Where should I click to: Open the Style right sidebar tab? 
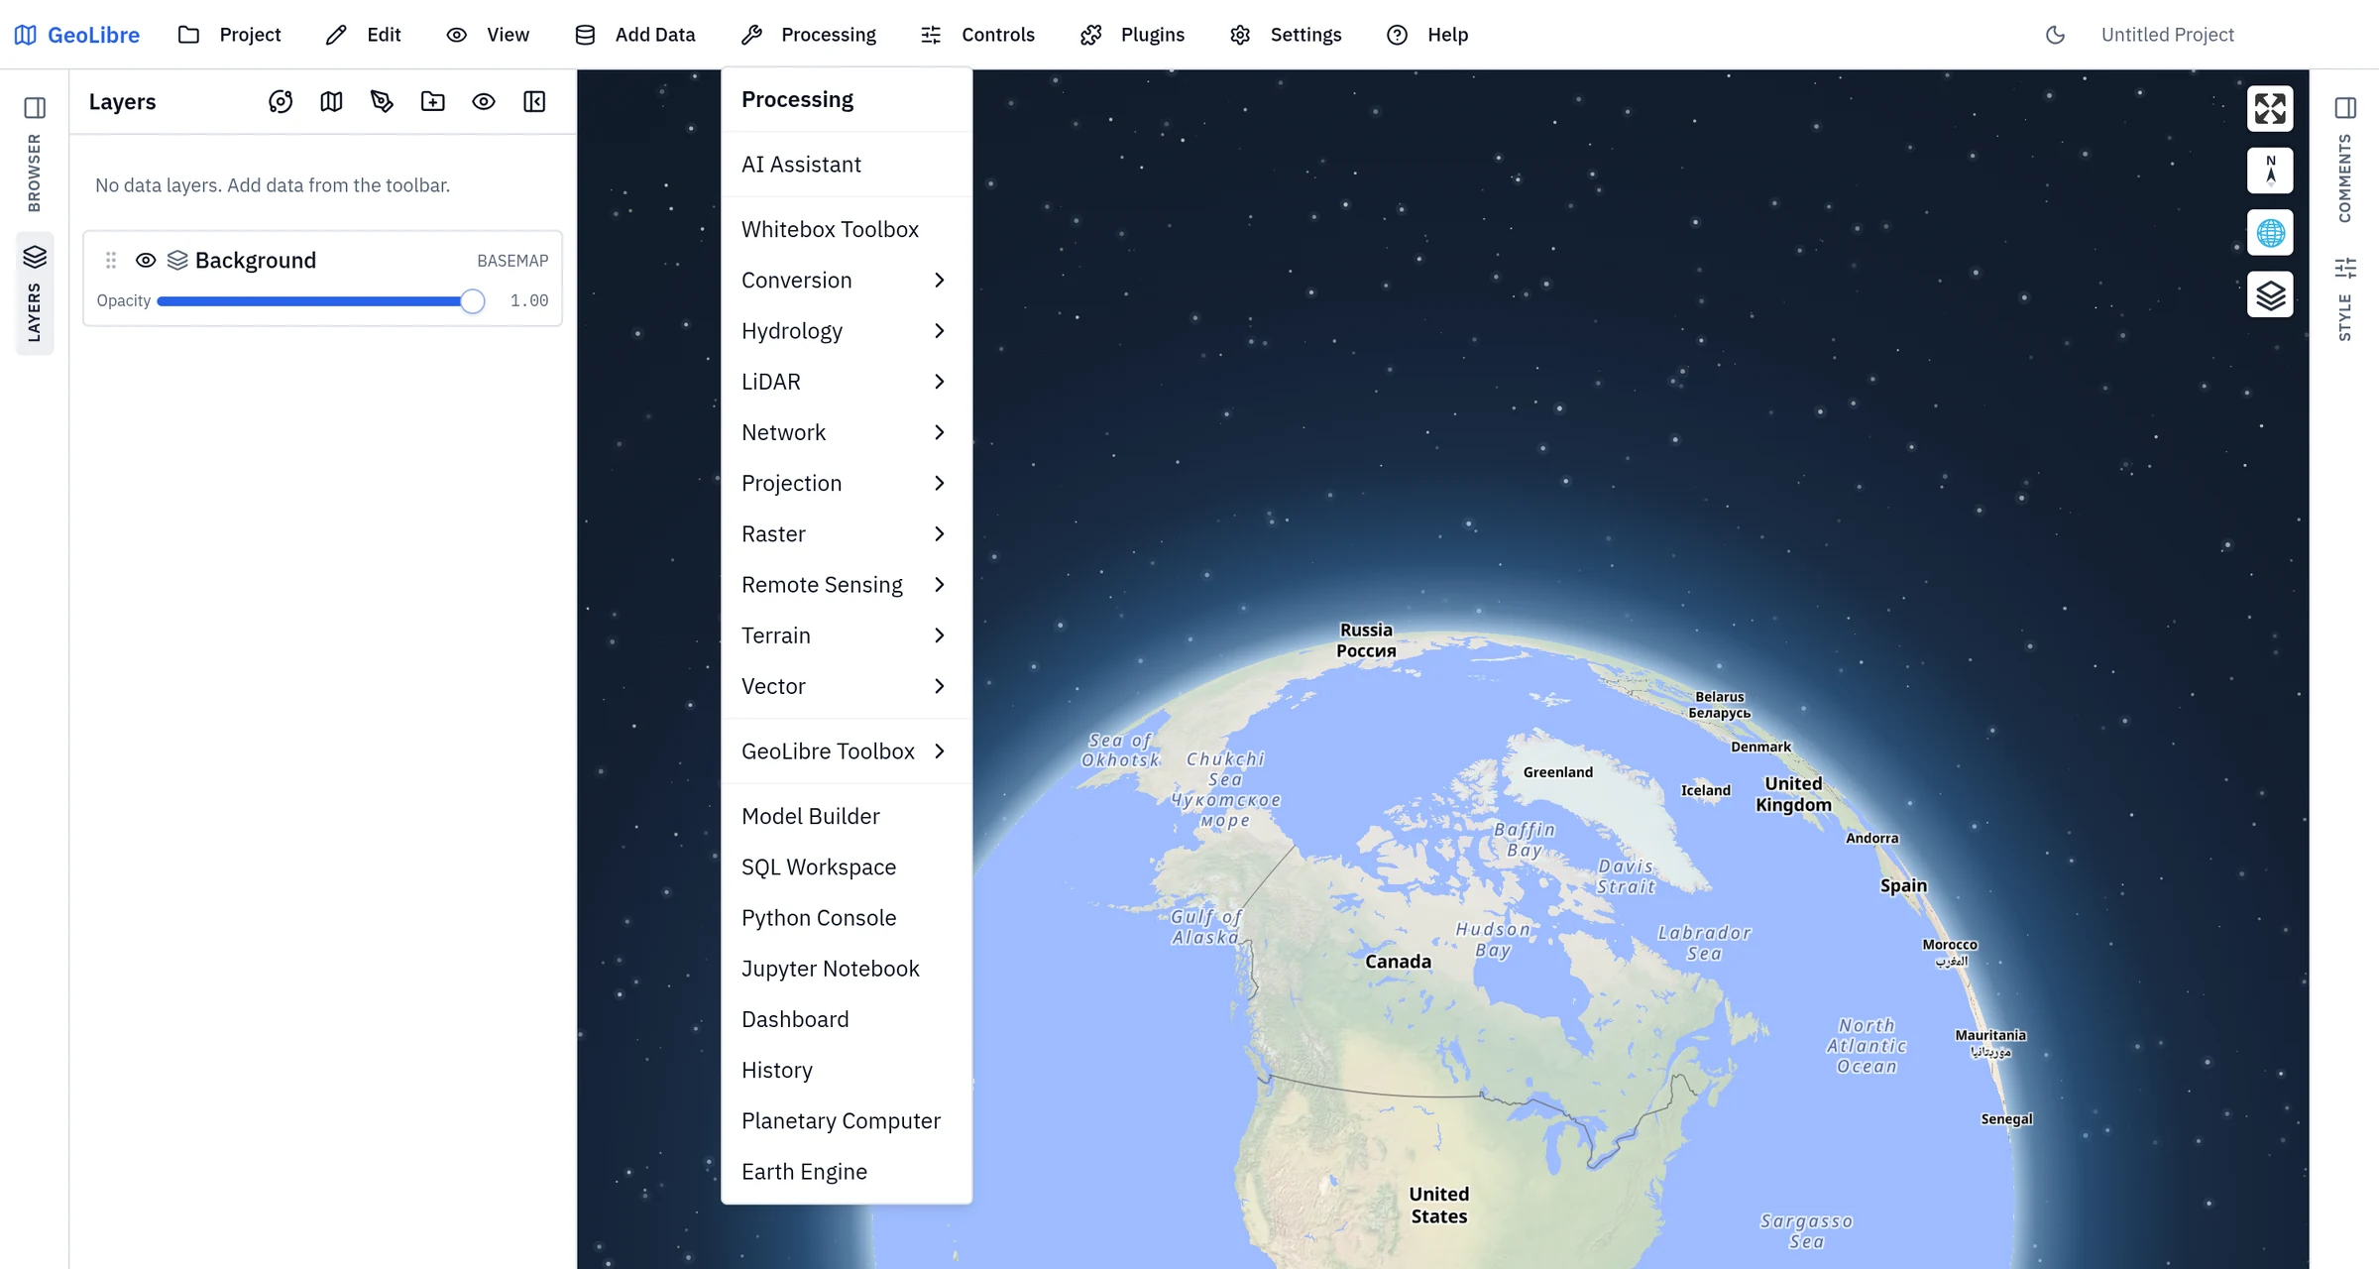tap(2344, 299)
